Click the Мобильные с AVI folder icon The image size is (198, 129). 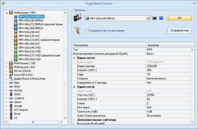pos(11,67)
